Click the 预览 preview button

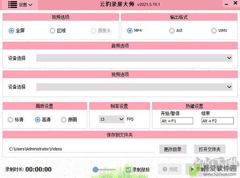point(170,169)
